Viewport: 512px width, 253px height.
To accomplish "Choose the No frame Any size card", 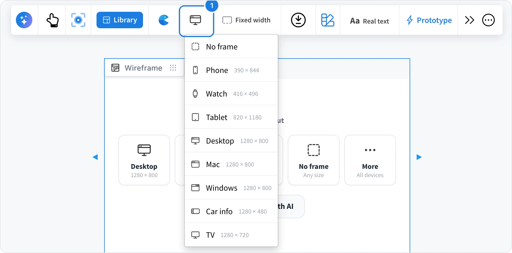I will point(314,160).
